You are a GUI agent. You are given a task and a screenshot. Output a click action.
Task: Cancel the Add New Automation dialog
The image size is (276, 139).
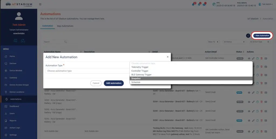tap(96, 83)
